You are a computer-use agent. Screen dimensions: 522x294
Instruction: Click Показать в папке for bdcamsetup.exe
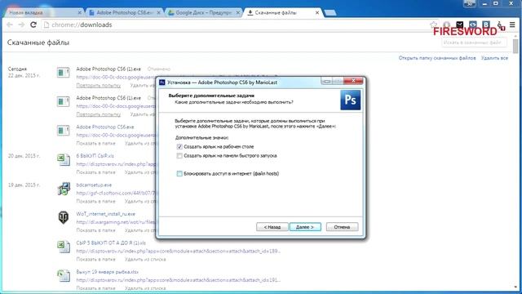[96, 202]
